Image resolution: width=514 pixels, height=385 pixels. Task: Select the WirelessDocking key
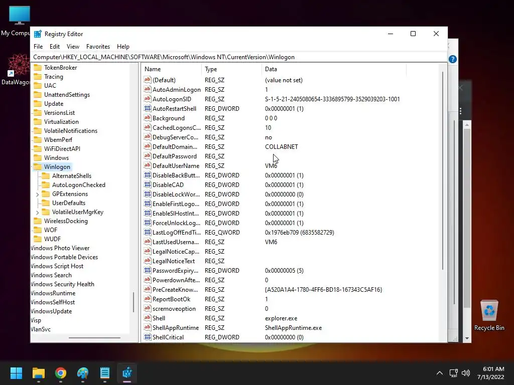tap(66, 221)
